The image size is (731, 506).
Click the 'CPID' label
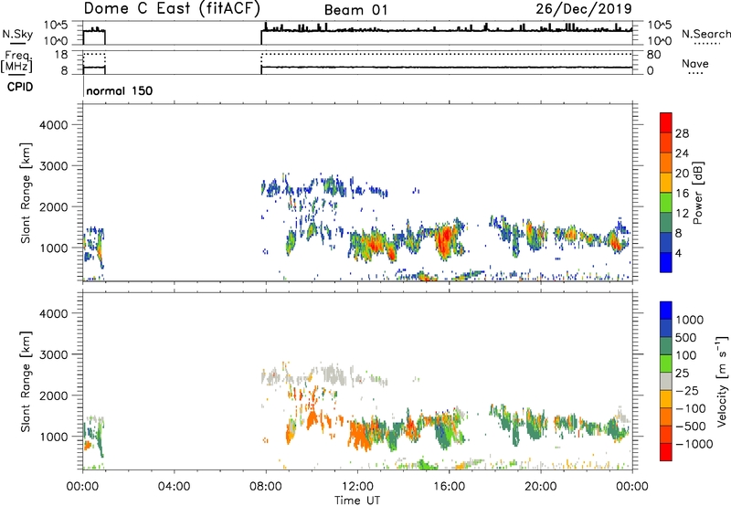pos(20,87)
